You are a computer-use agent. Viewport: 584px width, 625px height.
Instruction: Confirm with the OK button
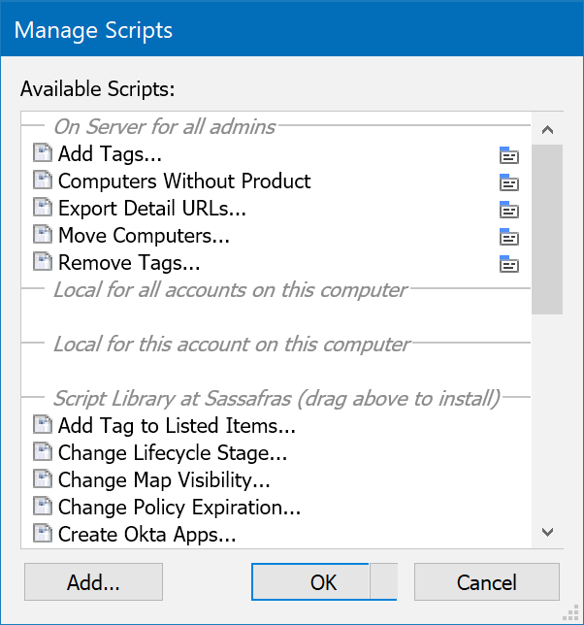point(310,582)
